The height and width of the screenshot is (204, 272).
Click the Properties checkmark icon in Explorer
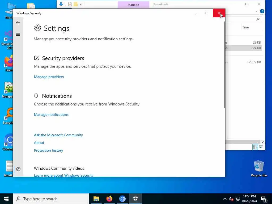(x=70, y=4)
